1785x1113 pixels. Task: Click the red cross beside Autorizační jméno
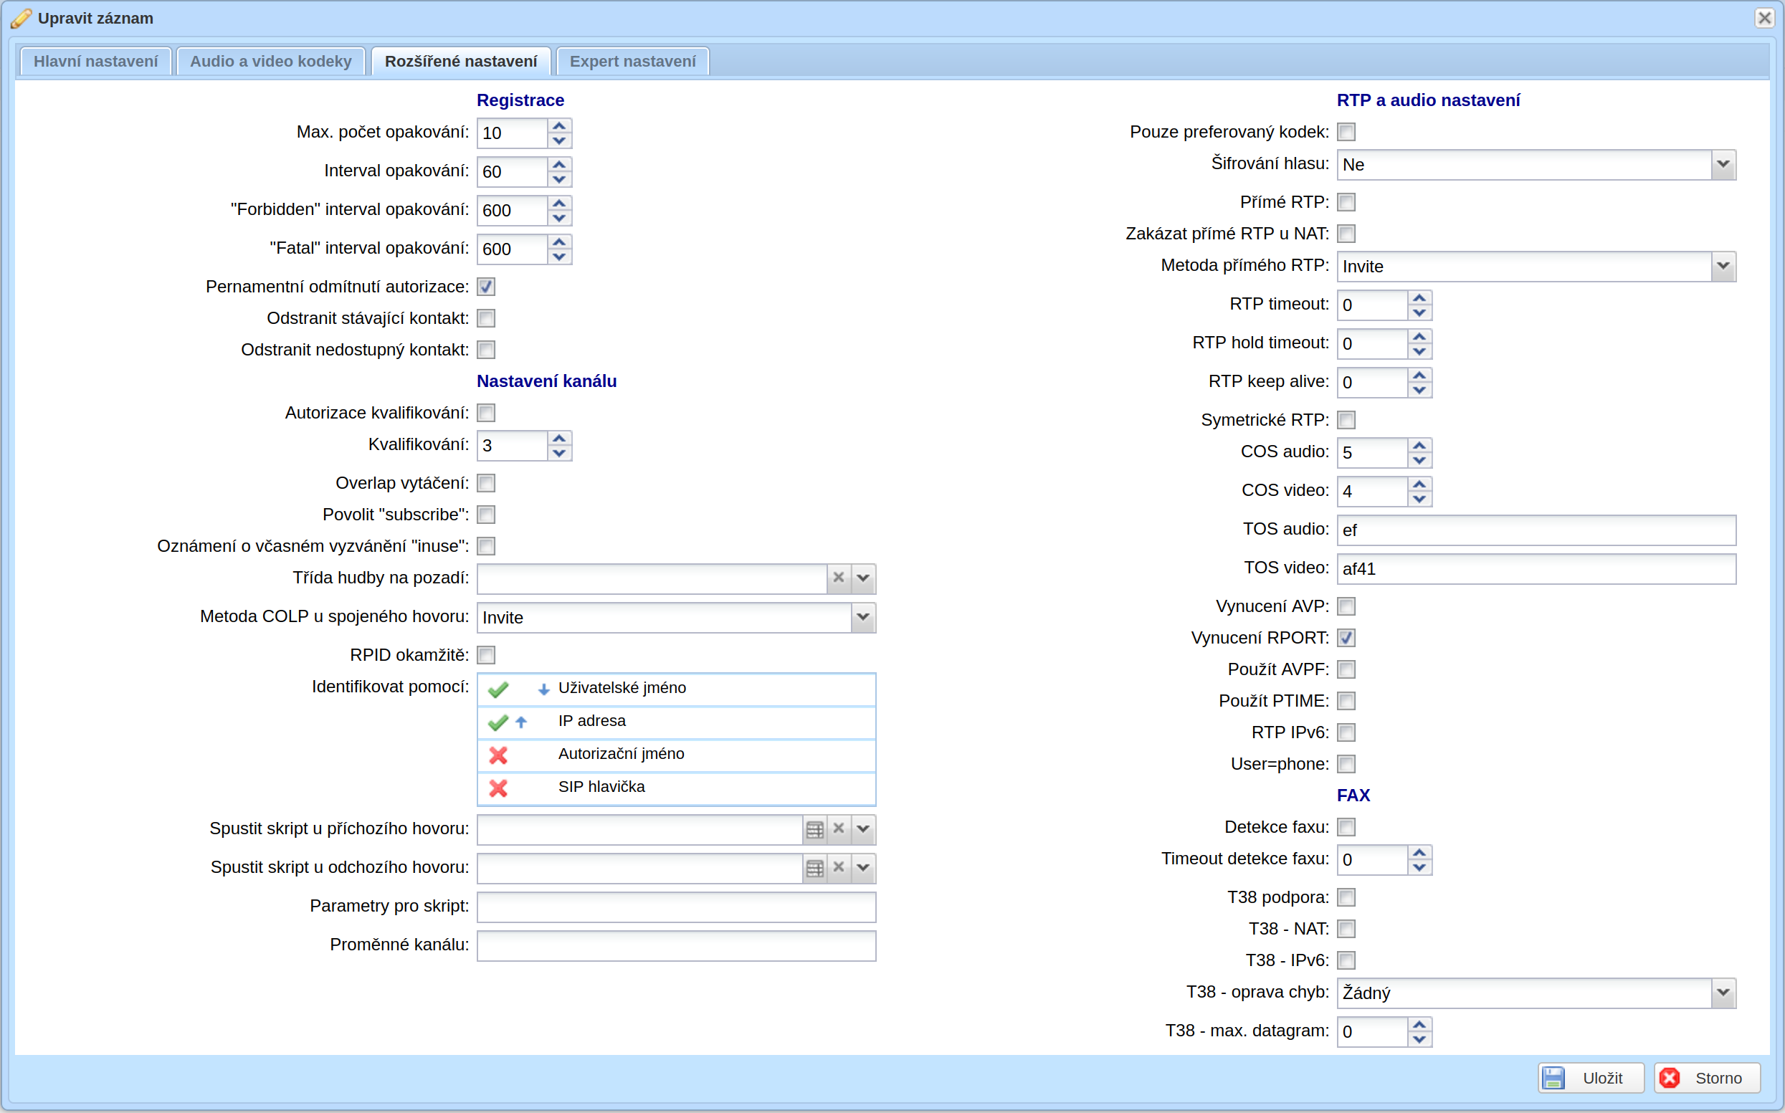tap(498, 755)
